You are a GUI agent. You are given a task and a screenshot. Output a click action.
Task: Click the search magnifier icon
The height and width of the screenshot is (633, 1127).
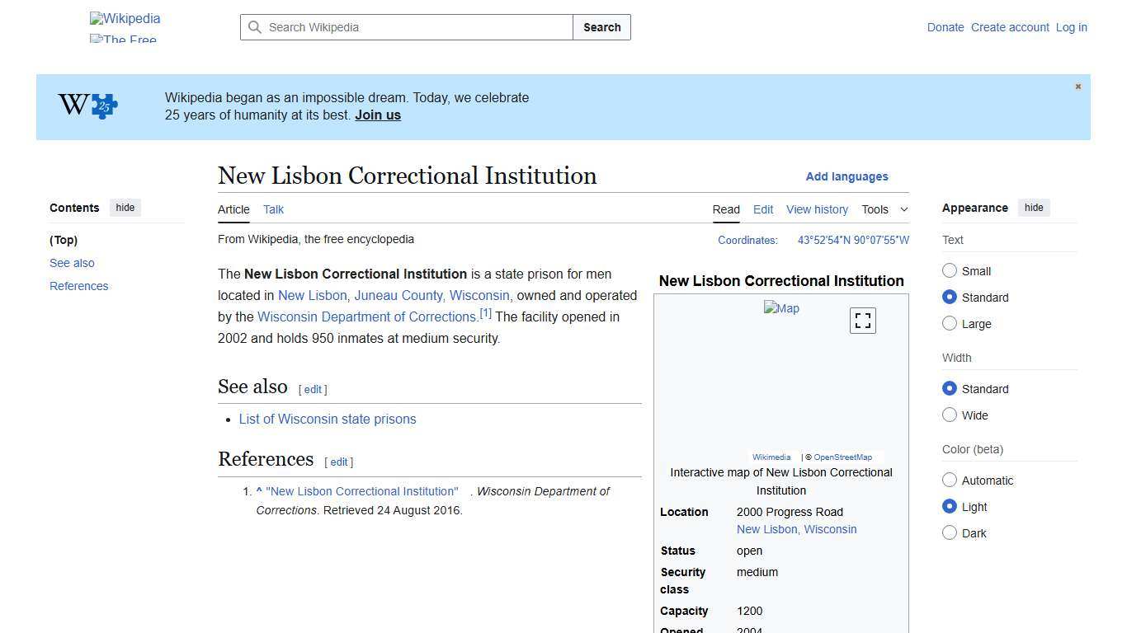point(256,27)
